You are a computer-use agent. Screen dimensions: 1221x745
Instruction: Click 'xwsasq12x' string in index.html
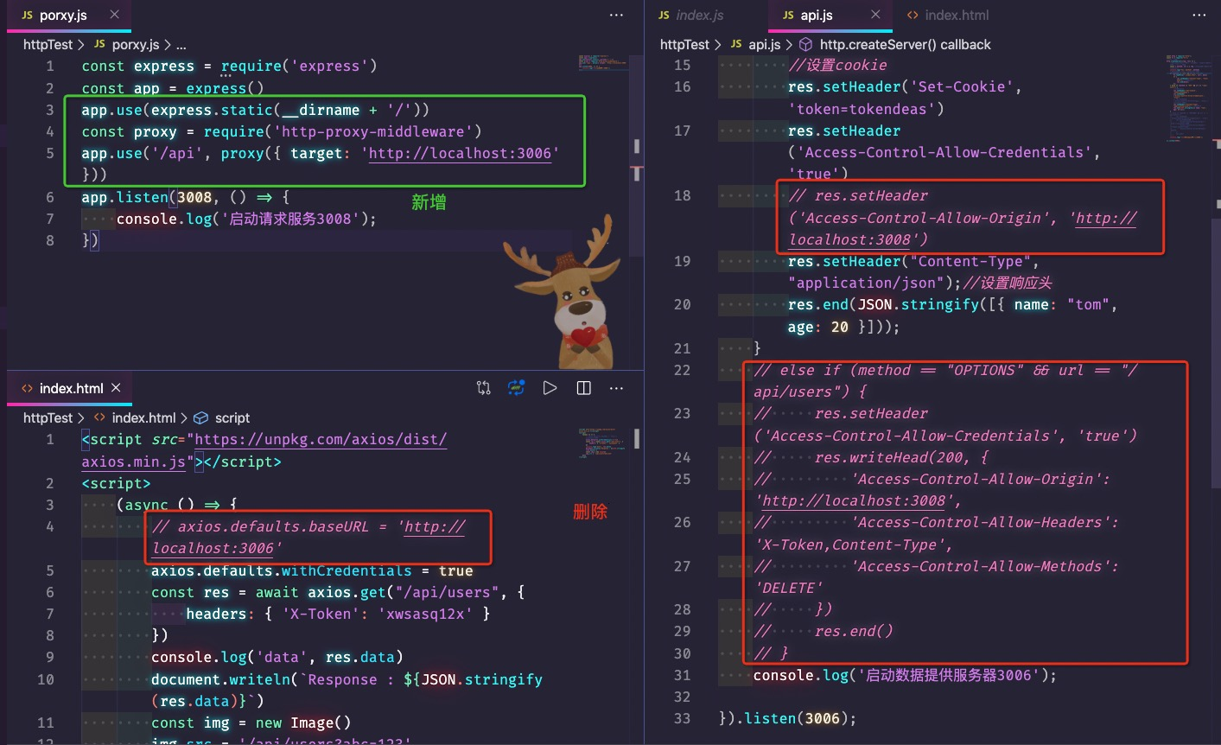[x=425, y=614]
